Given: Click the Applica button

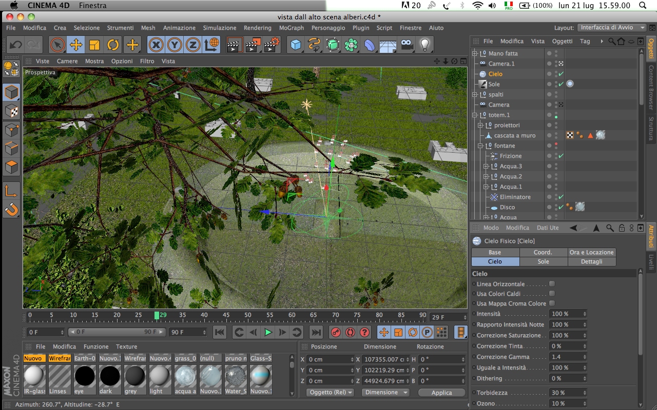Looking at the screenshot, I should pyautogui.click(x=441, y=393).
